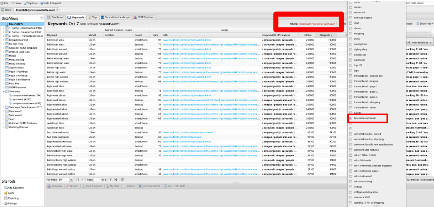Open Settings in Site Tools

[x=12, y=204]
